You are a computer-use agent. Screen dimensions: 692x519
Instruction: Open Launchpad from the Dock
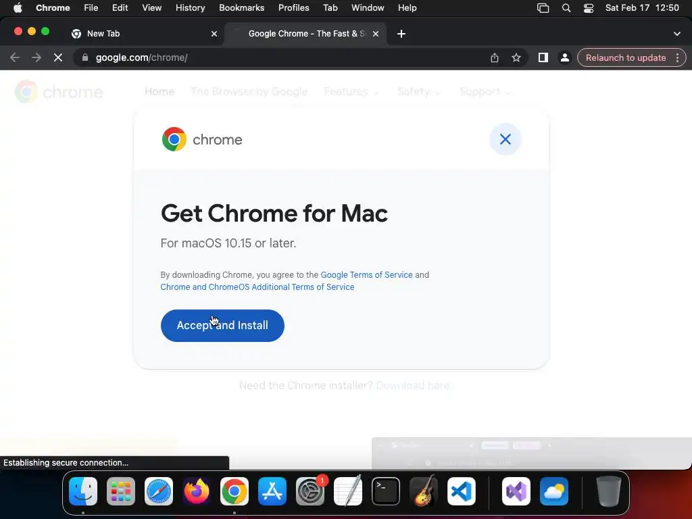pyautogui.click(x=121, y=491)
